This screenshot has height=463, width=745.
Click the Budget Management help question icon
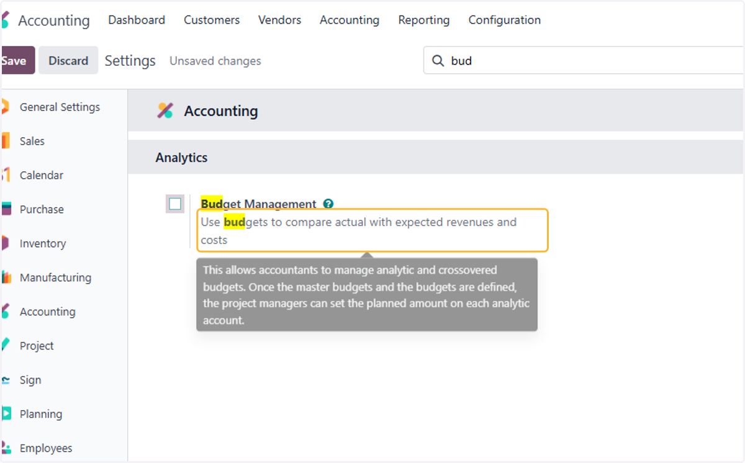pyautogui.click(x=328, y=204)
